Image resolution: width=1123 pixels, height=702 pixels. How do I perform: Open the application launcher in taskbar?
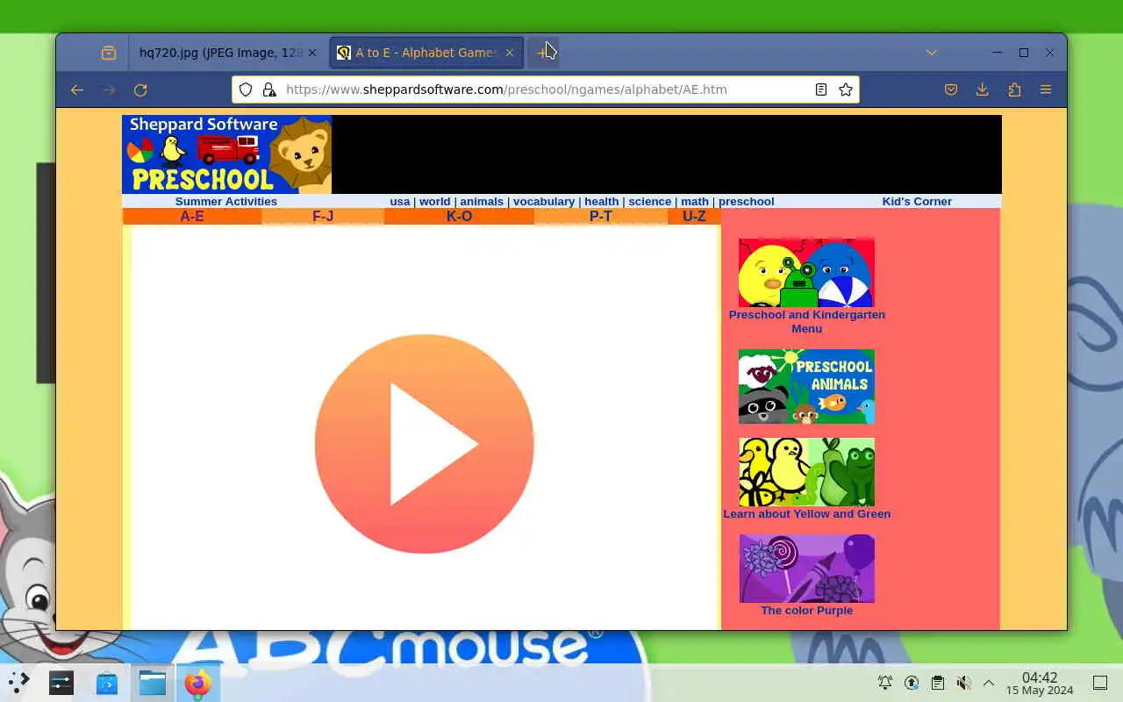point(19,682)
